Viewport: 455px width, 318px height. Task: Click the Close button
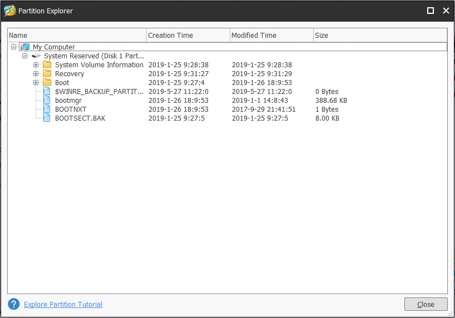(x=426, y=304)
